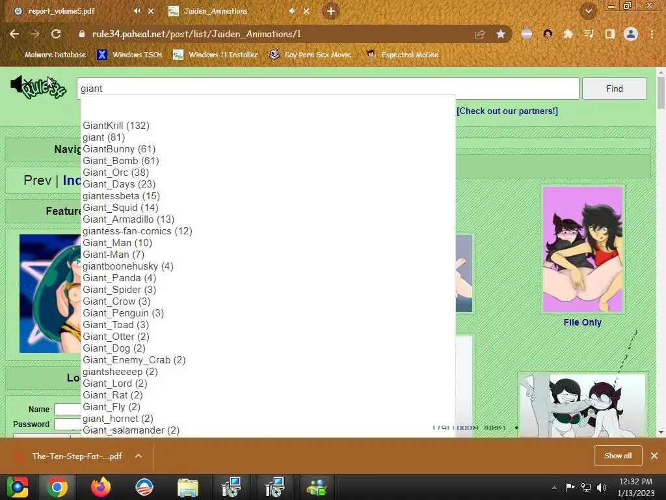Select 'Giant_Spider (3)' suggestion
The image size is (666, 500).
tap(120, 290)
